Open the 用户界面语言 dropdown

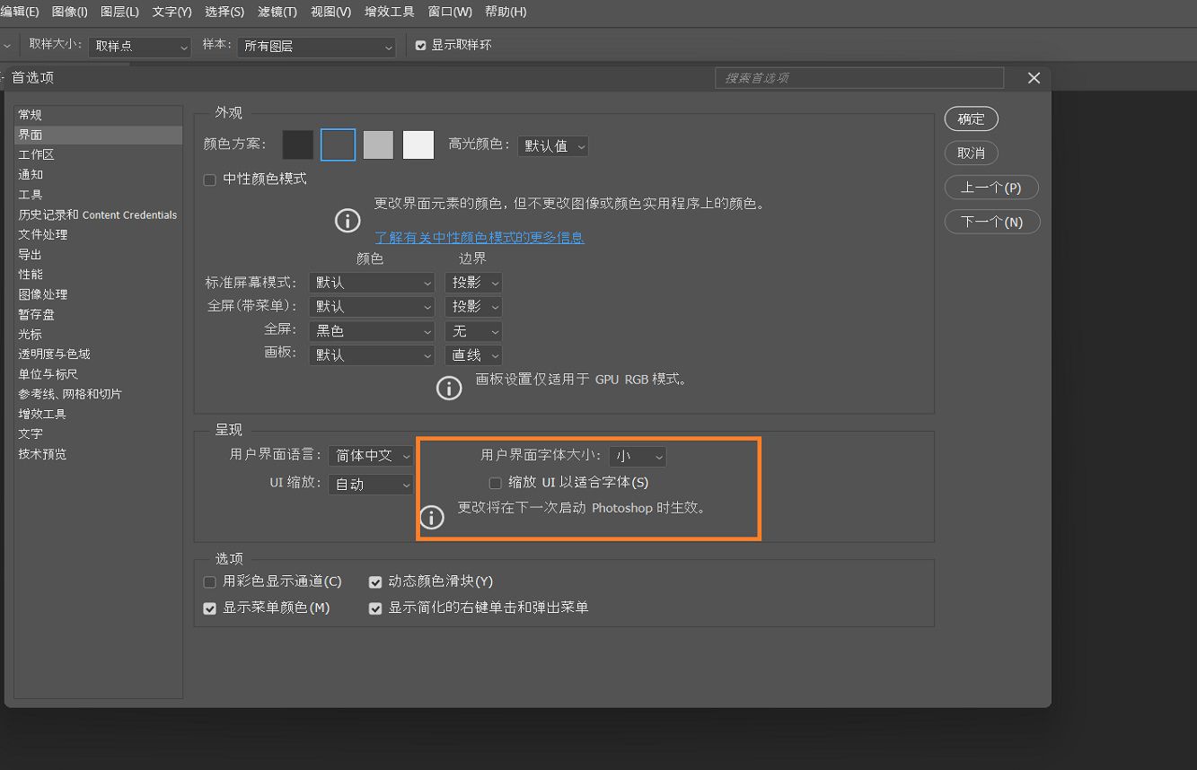point(371,455)
